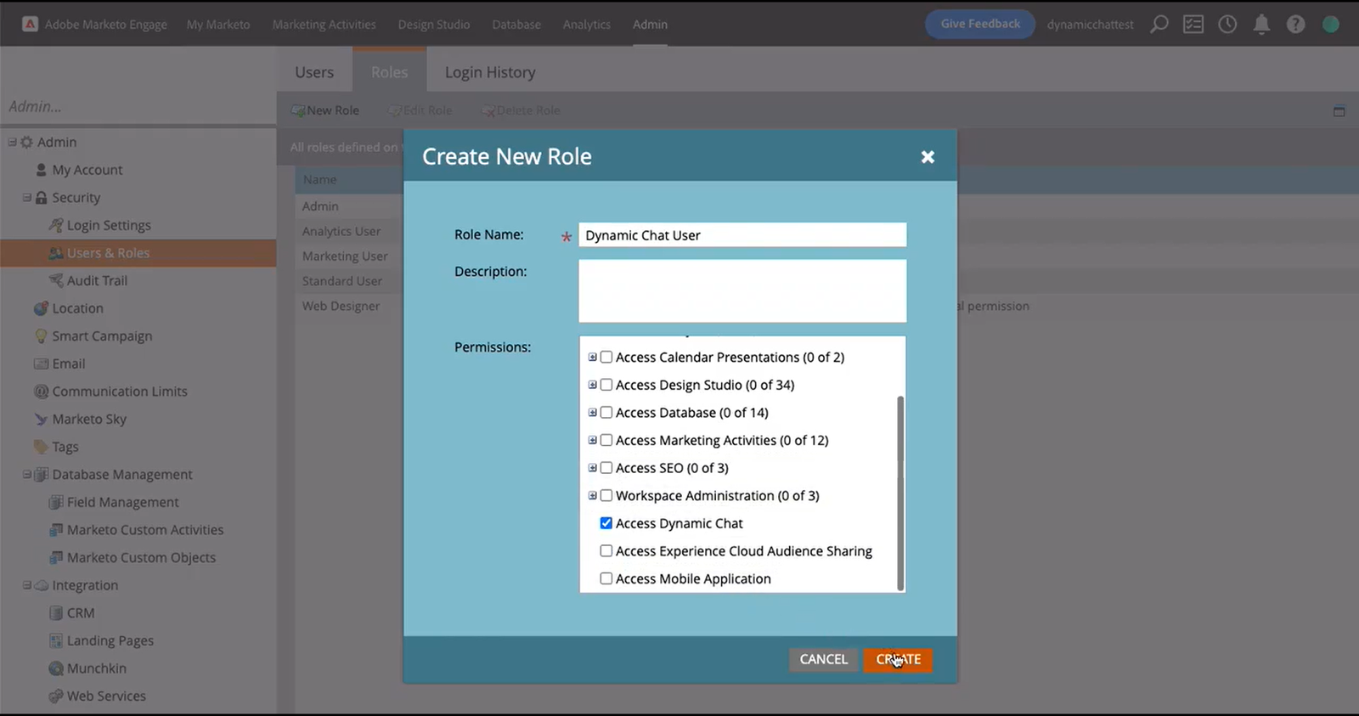The height and width of the screenshot is (716, 1359).
Task: Expand Workspace Administration permissions
Action: 593,495
